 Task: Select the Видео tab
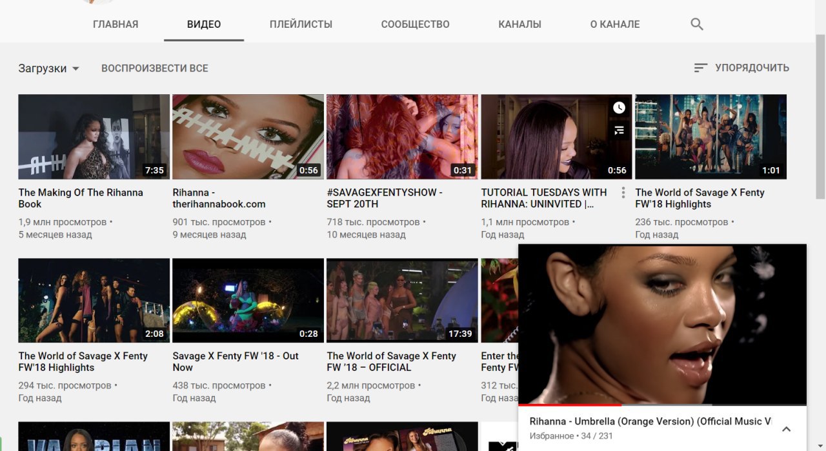point(204,25)
